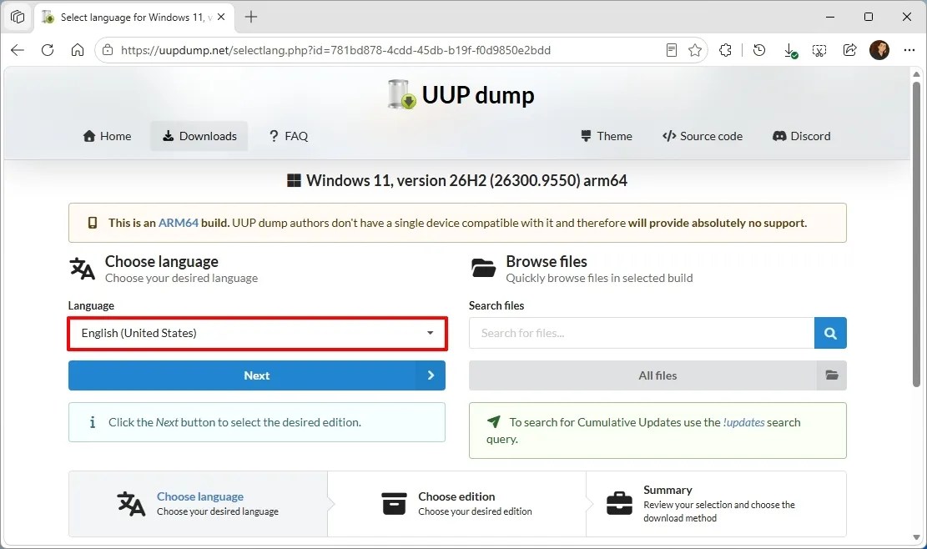Click the page vertical scrollbar thumb
Screen dimensions: 927x549
tap(916, 234)
